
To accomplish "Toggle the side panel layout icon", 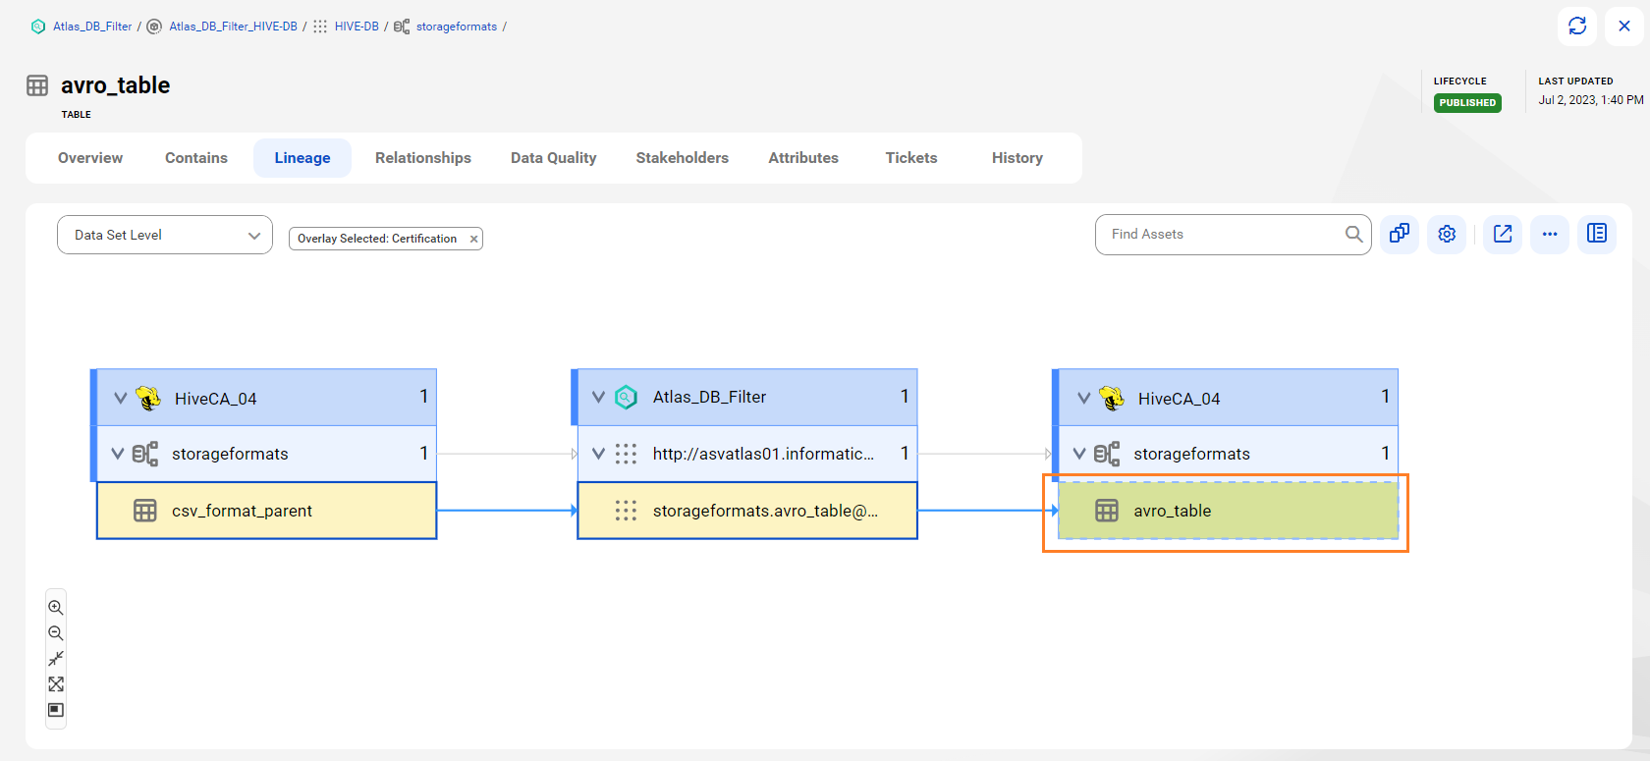I will [x=1597, y=234].
